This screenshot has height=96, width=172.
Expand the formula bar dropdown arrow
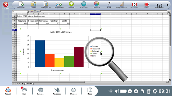pyautogui.click(x=169, y=11)
